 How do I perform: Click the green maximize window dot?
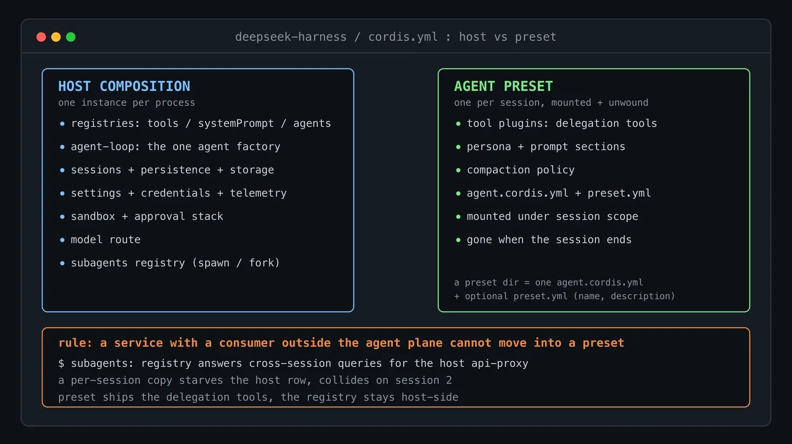tap(71, 37)
